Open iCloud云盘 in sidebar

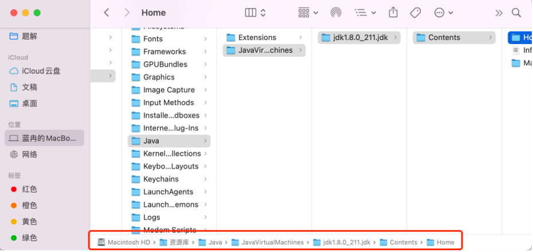point(44,71)
